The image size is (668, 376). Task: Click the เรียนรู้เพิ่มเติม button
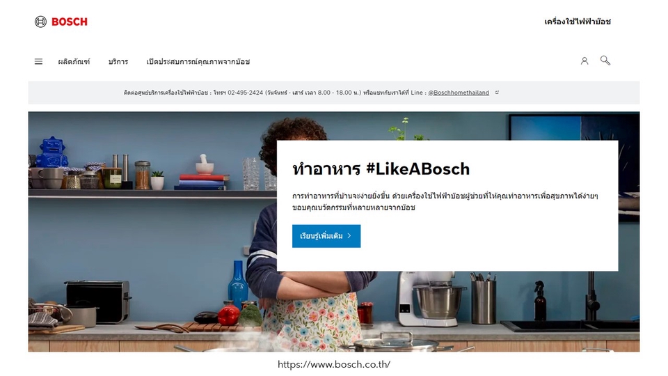coord(326,236)
